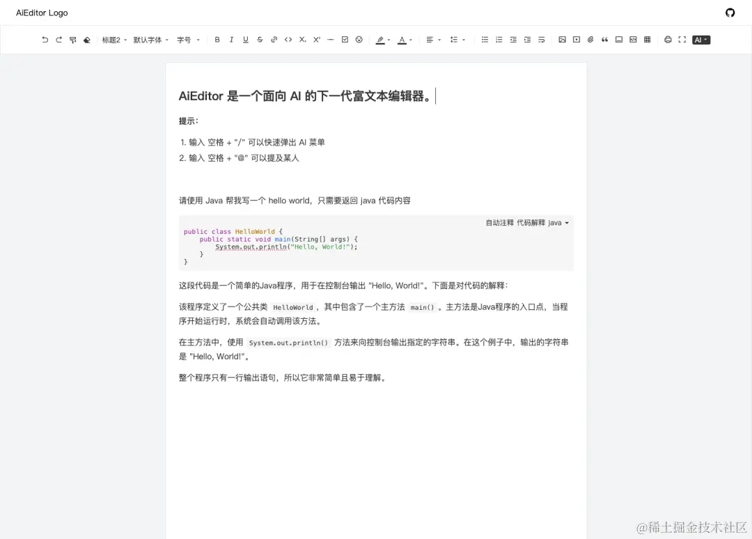Undo the last edit

45,40
